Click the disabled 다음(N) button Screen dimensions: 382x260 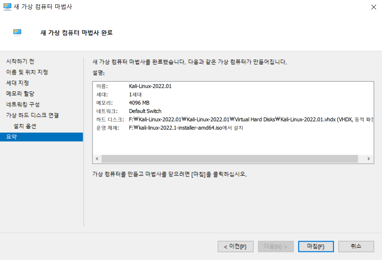click(x=276, y=247)
